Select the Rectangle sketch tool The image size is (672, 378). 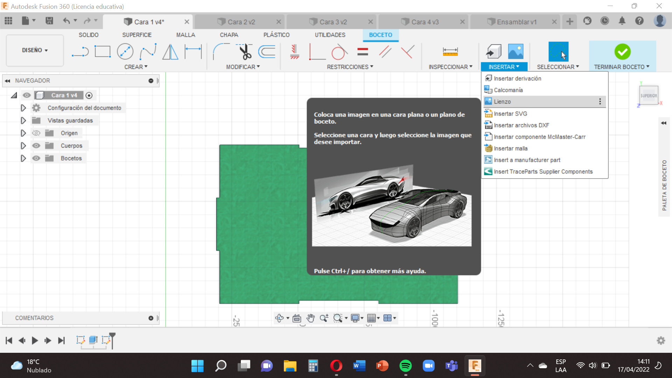(103, 52)
